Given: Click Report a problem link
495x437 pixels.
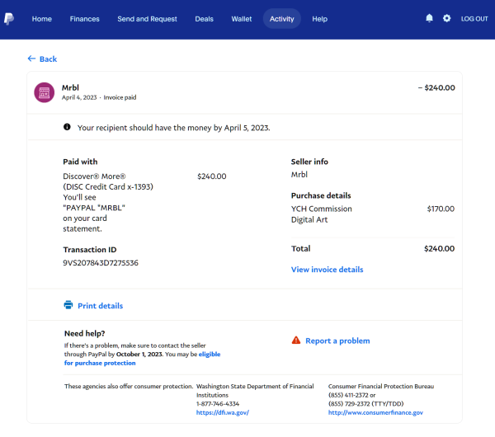Looking at the screenshot, I should tap(337, 341).
